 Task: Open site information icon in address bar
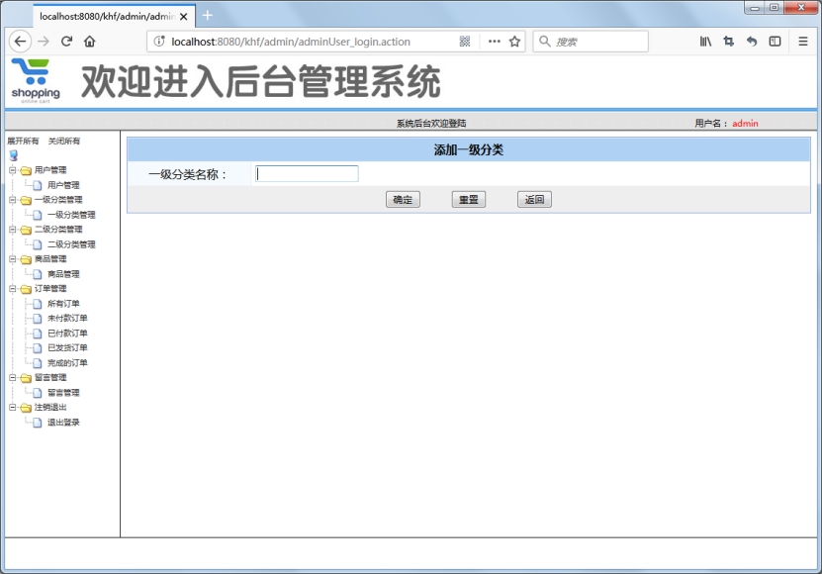click(x=159, y=42)
